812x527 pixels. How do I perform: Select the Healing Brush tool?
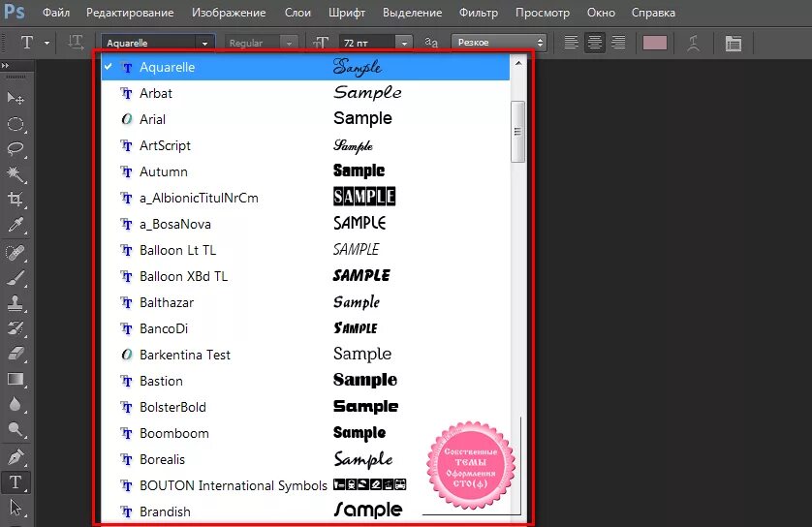click(16, 253)
